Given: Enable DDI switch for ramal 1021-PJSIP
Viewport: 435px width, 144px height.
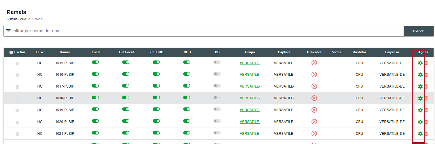Looking at the screenshot, I should pyautogui.click(x=217, y=133).
